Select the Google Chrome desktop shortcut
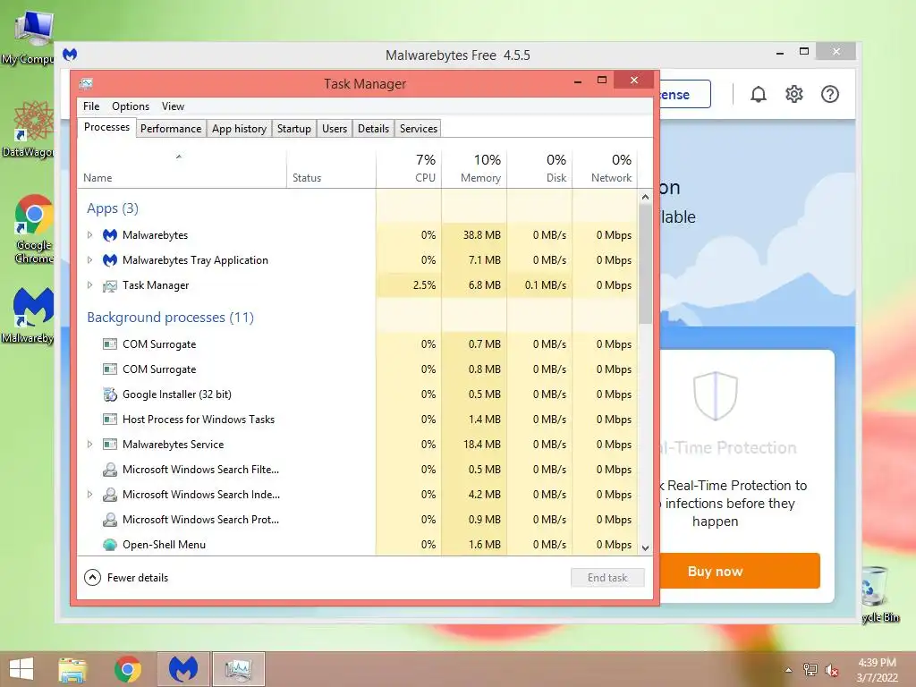The width and height of the screenshot is (916, 687). click(x=34, y=229)
